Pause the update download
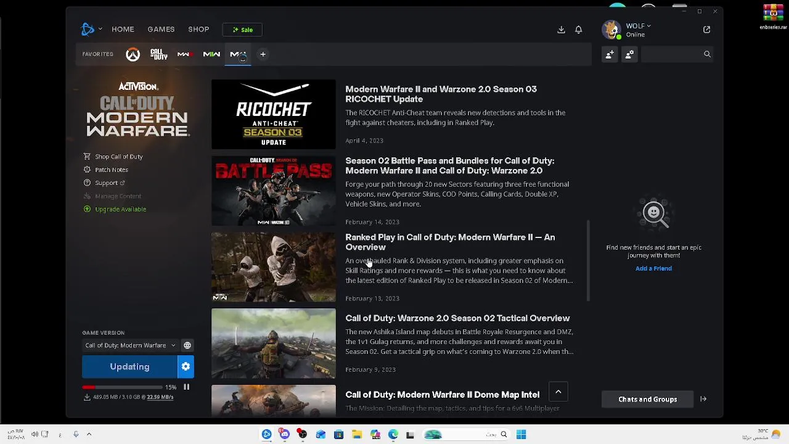 pos(186,387)
